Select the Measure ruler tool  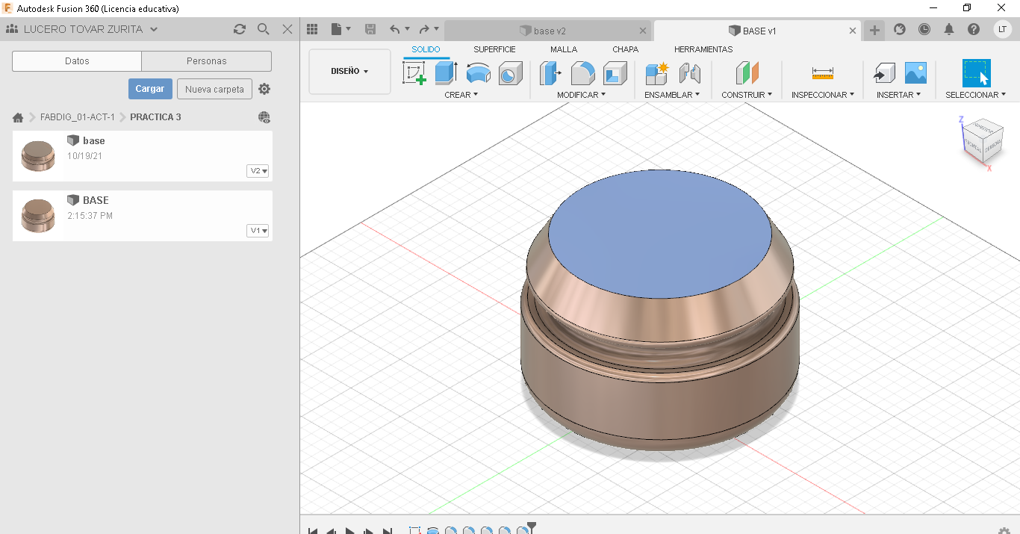[822, 73]
